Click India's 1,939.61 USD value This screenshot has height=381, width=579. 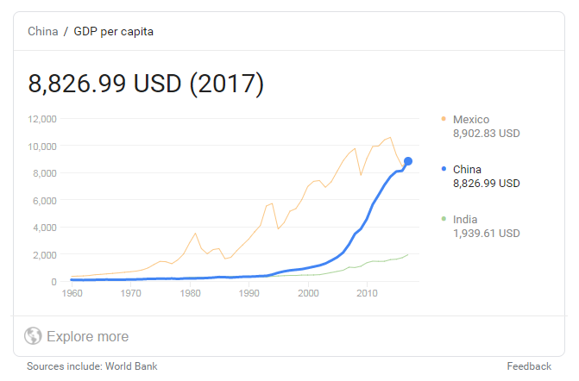pos(487,233)
